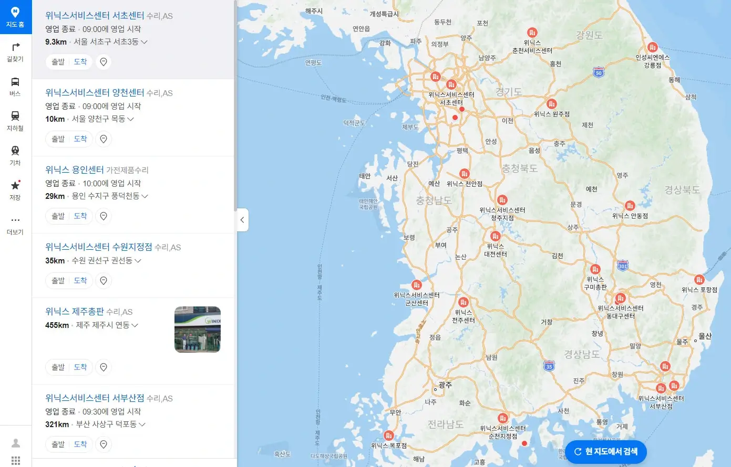Open 위닉스 제주총판 result title
The height and width of the screenshot is (467, 731).
click(75, 312)
